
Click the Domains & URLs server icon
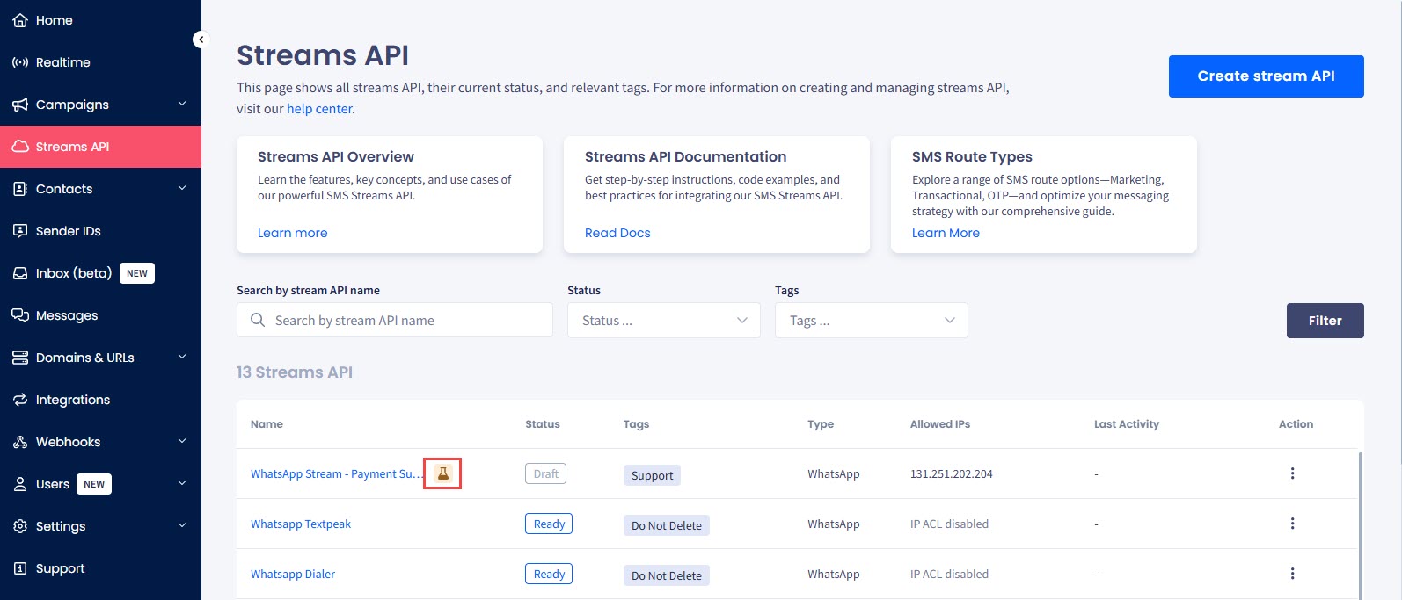20,358
